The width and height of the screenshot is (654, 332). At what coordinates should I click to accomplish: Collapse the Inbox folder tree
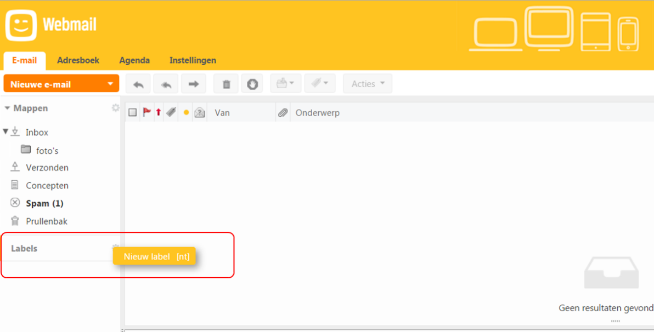tap(6, 132)
